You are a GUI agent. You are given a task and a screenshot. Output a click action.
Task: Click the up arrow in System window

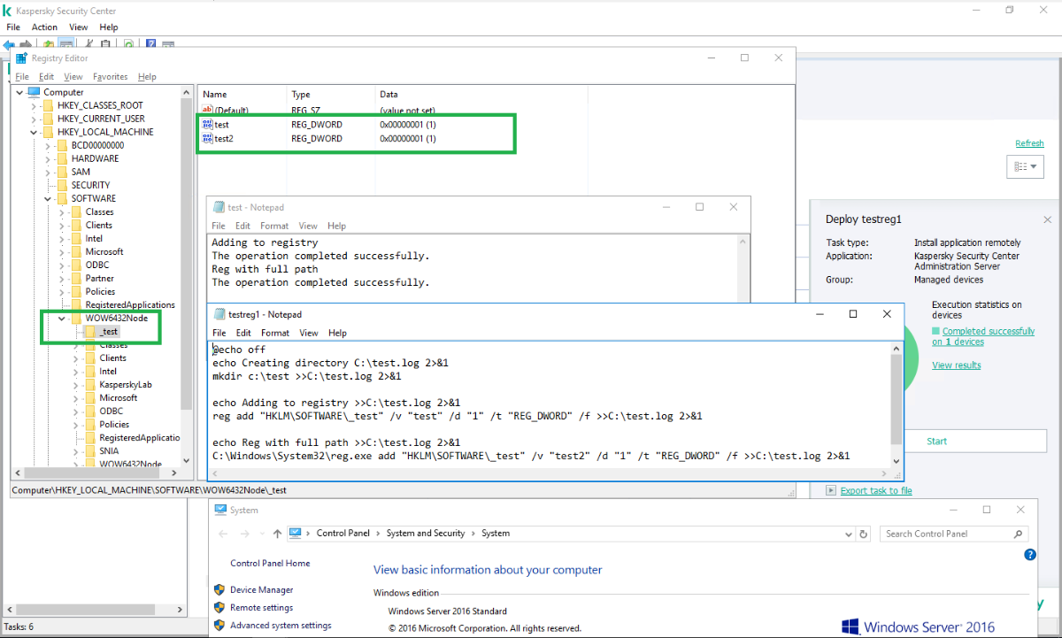278,534
